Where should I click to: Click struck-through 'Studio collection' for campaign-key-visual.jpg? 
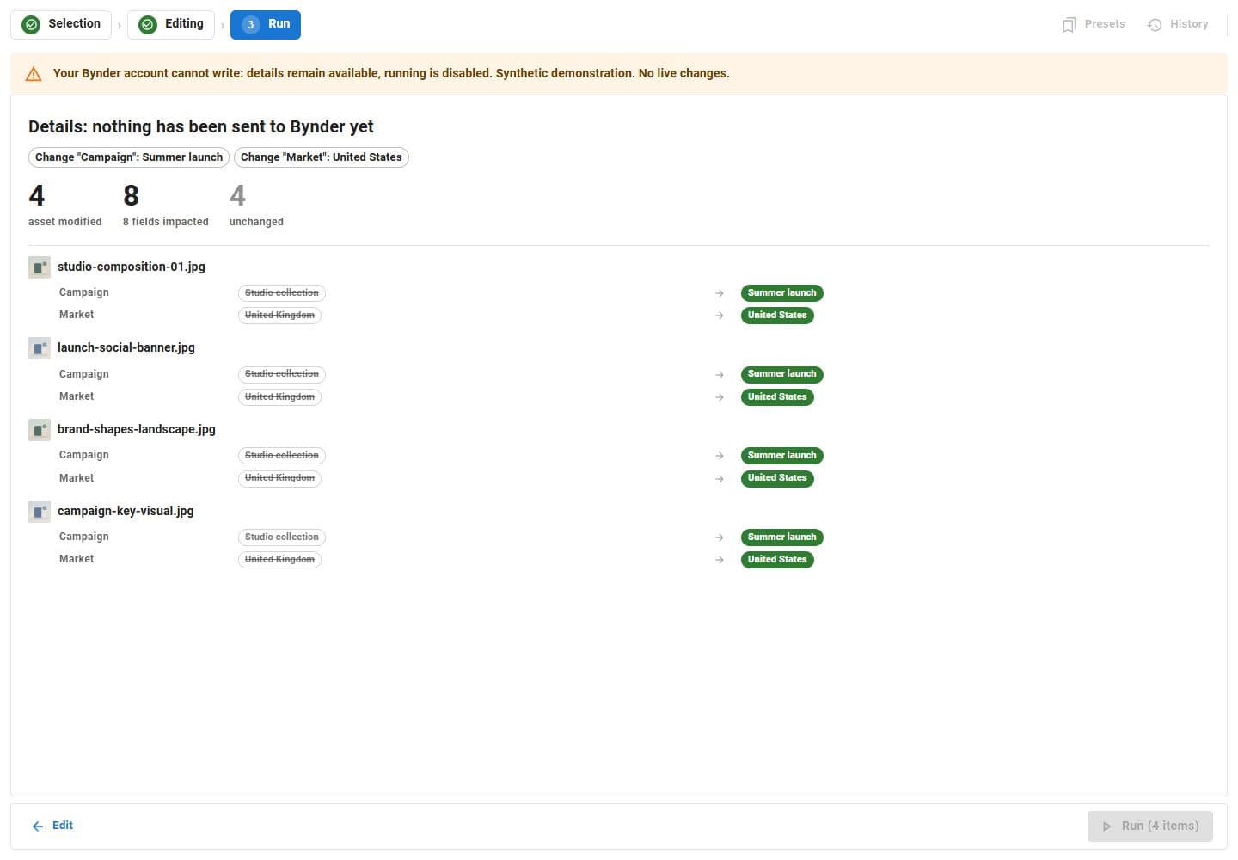pyautogui.click(x=282, y=537)
